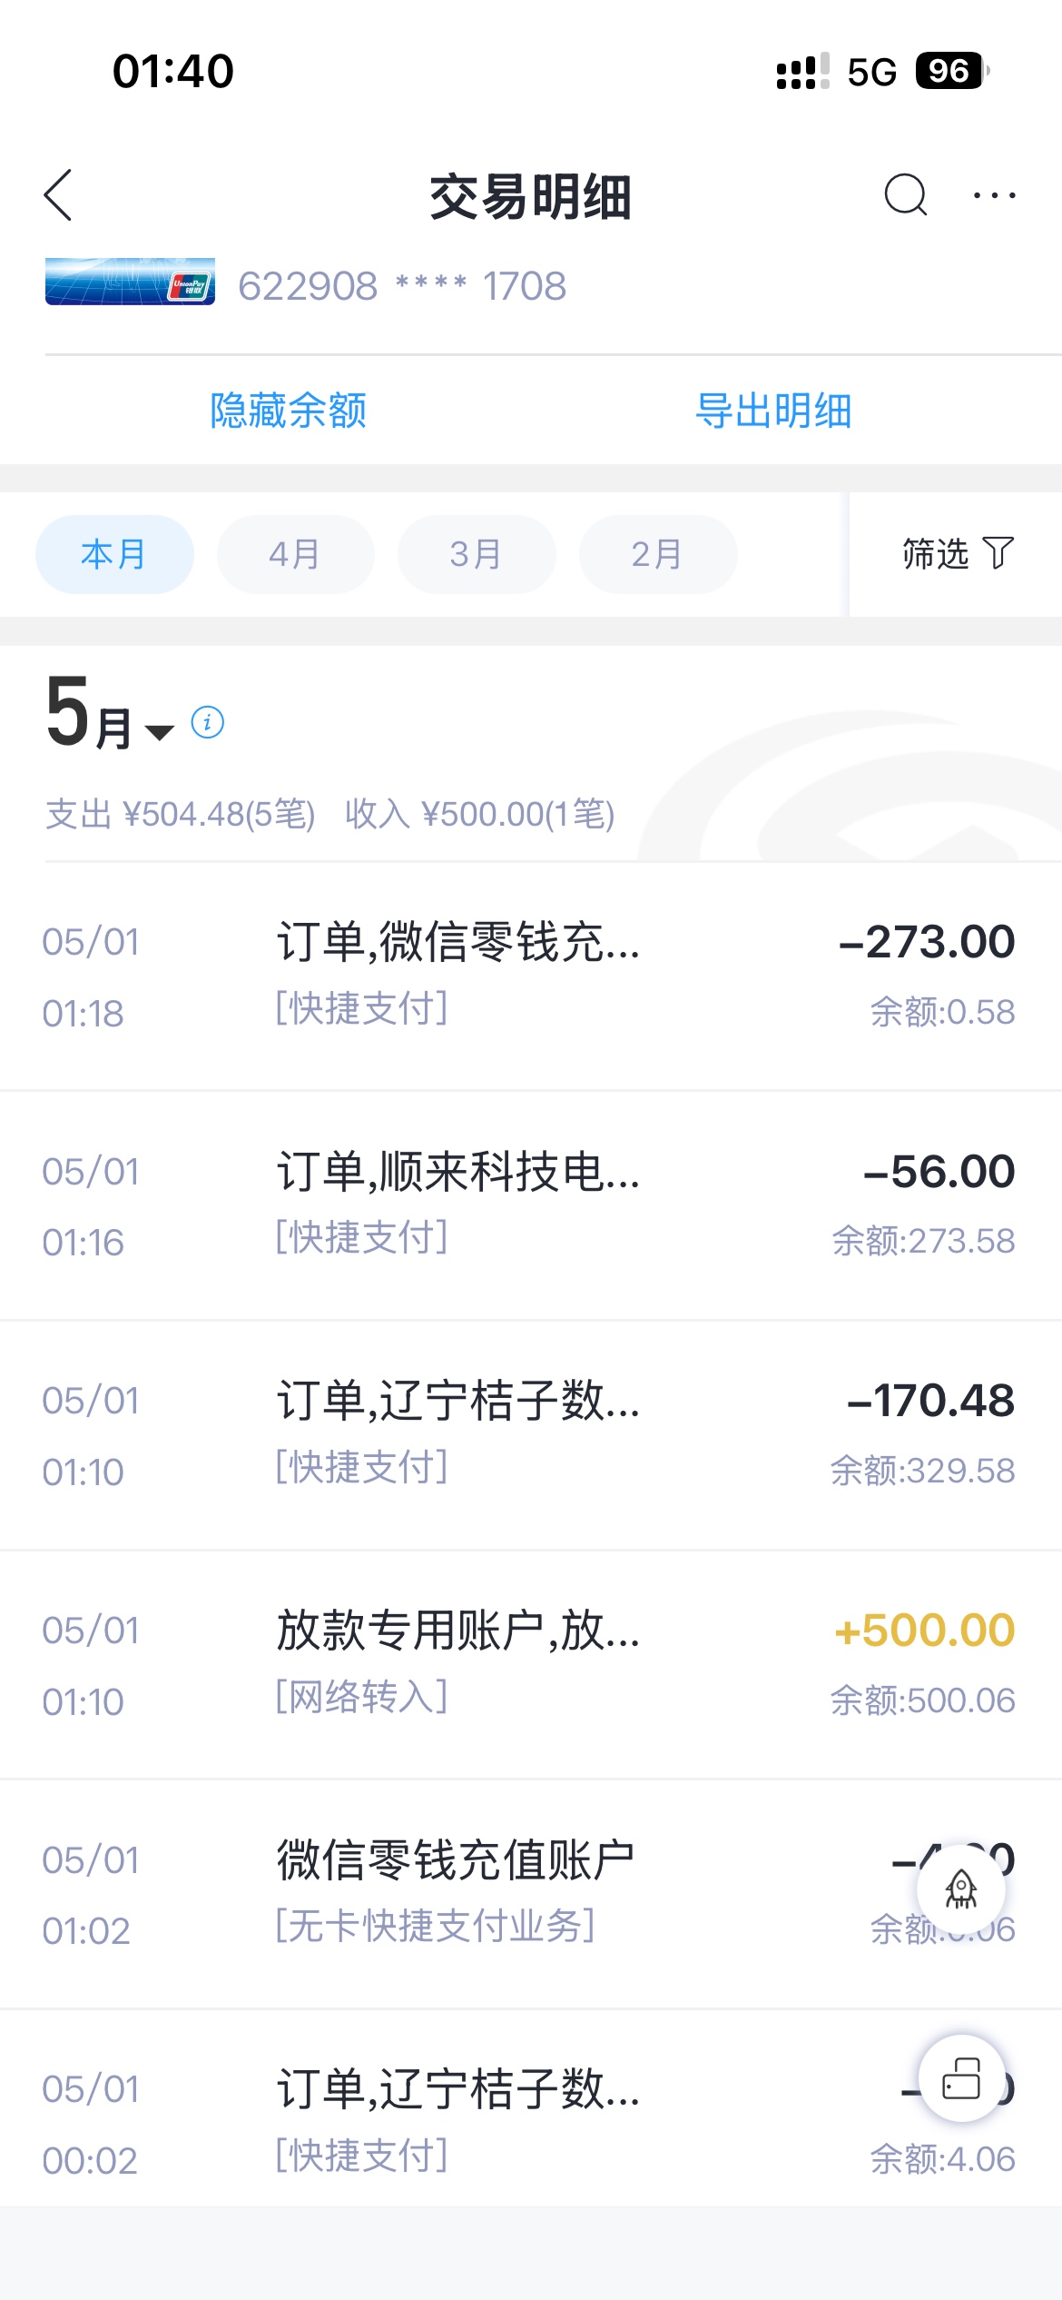This screenshot has width=1062, height=2300.
Task: Tap 导出明细 to export details
Action: [773, 411]
